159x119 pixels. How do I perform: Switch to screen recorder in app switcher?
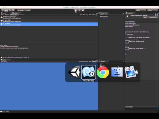coord(131,72)
